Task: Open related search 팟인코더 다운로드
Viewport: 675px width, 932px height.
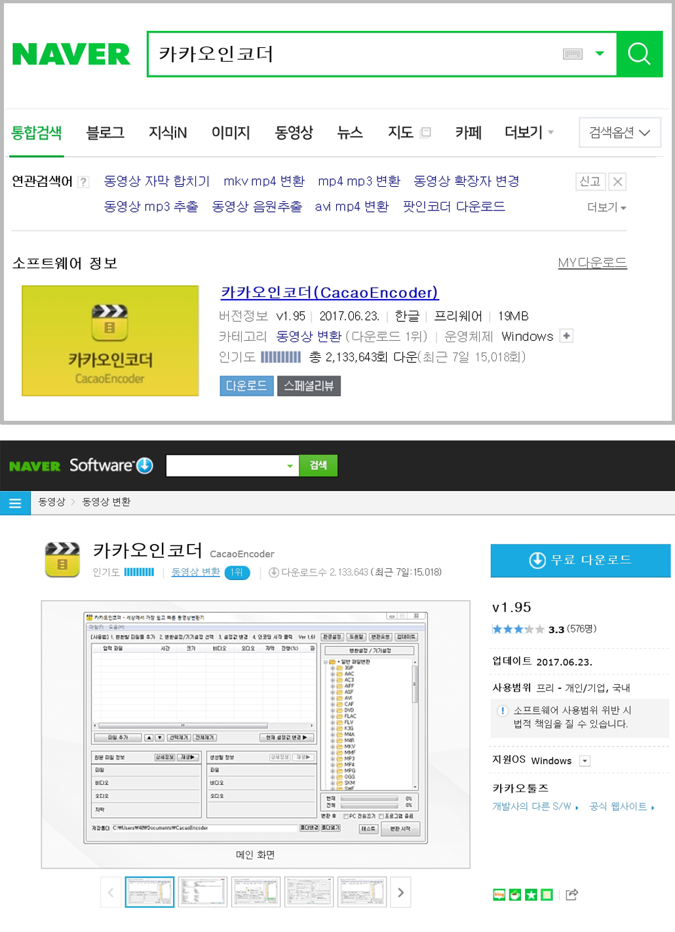Action: pyautogui.click(x=454, y=207)
